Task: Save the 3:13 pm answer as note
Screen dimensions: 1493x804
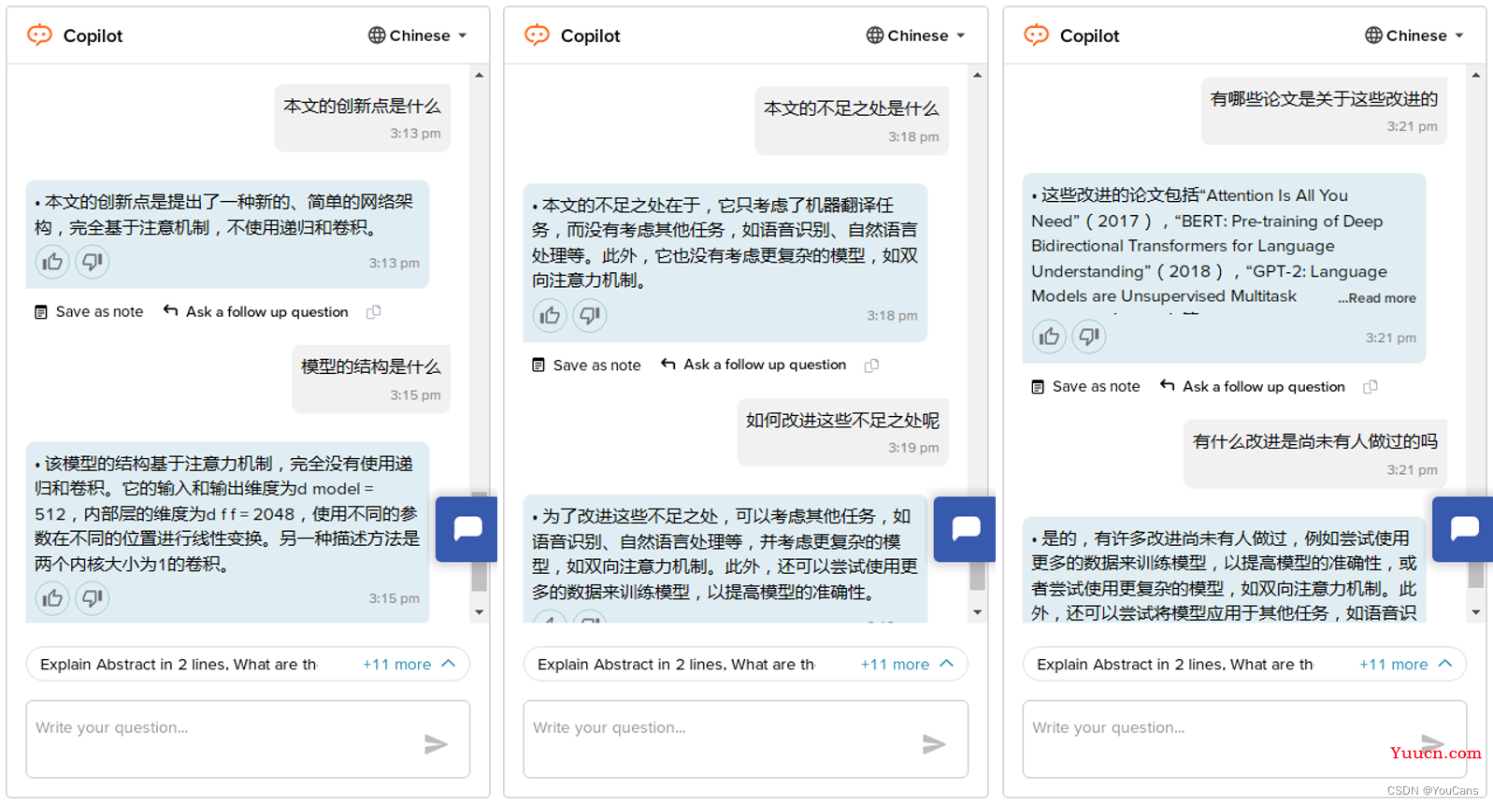Action: pos(89,312)
